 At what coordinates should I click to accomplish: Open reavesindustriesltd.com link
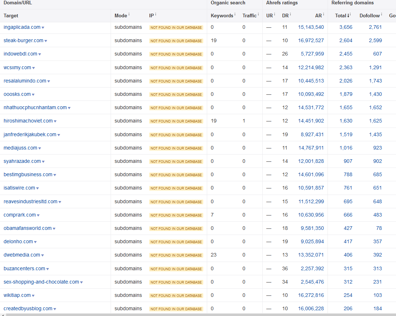(x=30, y=201)
